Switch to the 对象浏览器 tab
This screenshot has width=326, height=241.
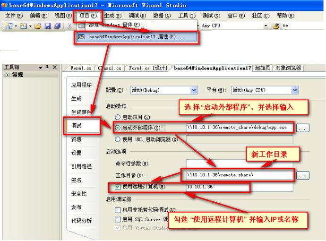[288, 68]
